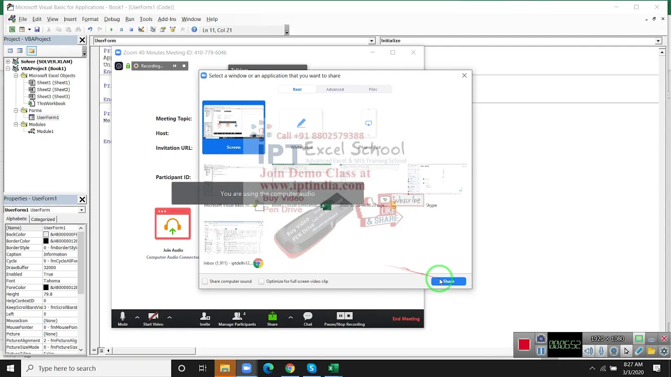Open Object Browser toolbar icon
Screen dimensions: 671x377
[x=172, y=30]
